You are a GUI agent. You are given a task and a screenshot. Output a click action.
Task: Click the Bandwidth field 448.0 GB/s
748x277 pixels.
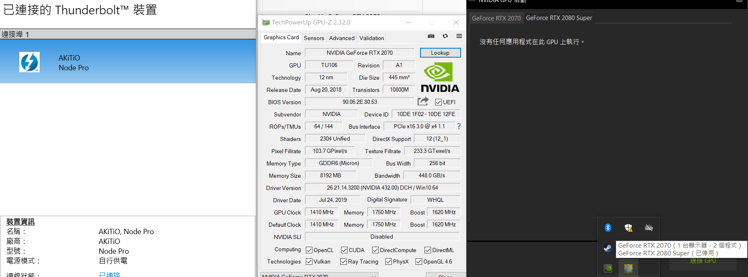point(432,175)
